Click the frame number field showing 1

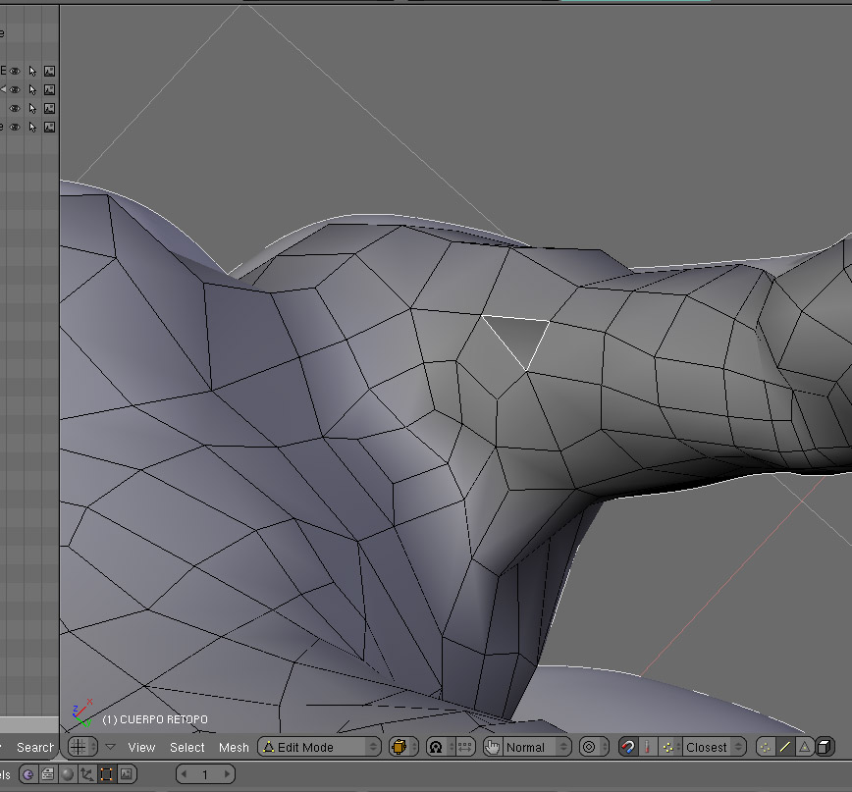(205, 774)
